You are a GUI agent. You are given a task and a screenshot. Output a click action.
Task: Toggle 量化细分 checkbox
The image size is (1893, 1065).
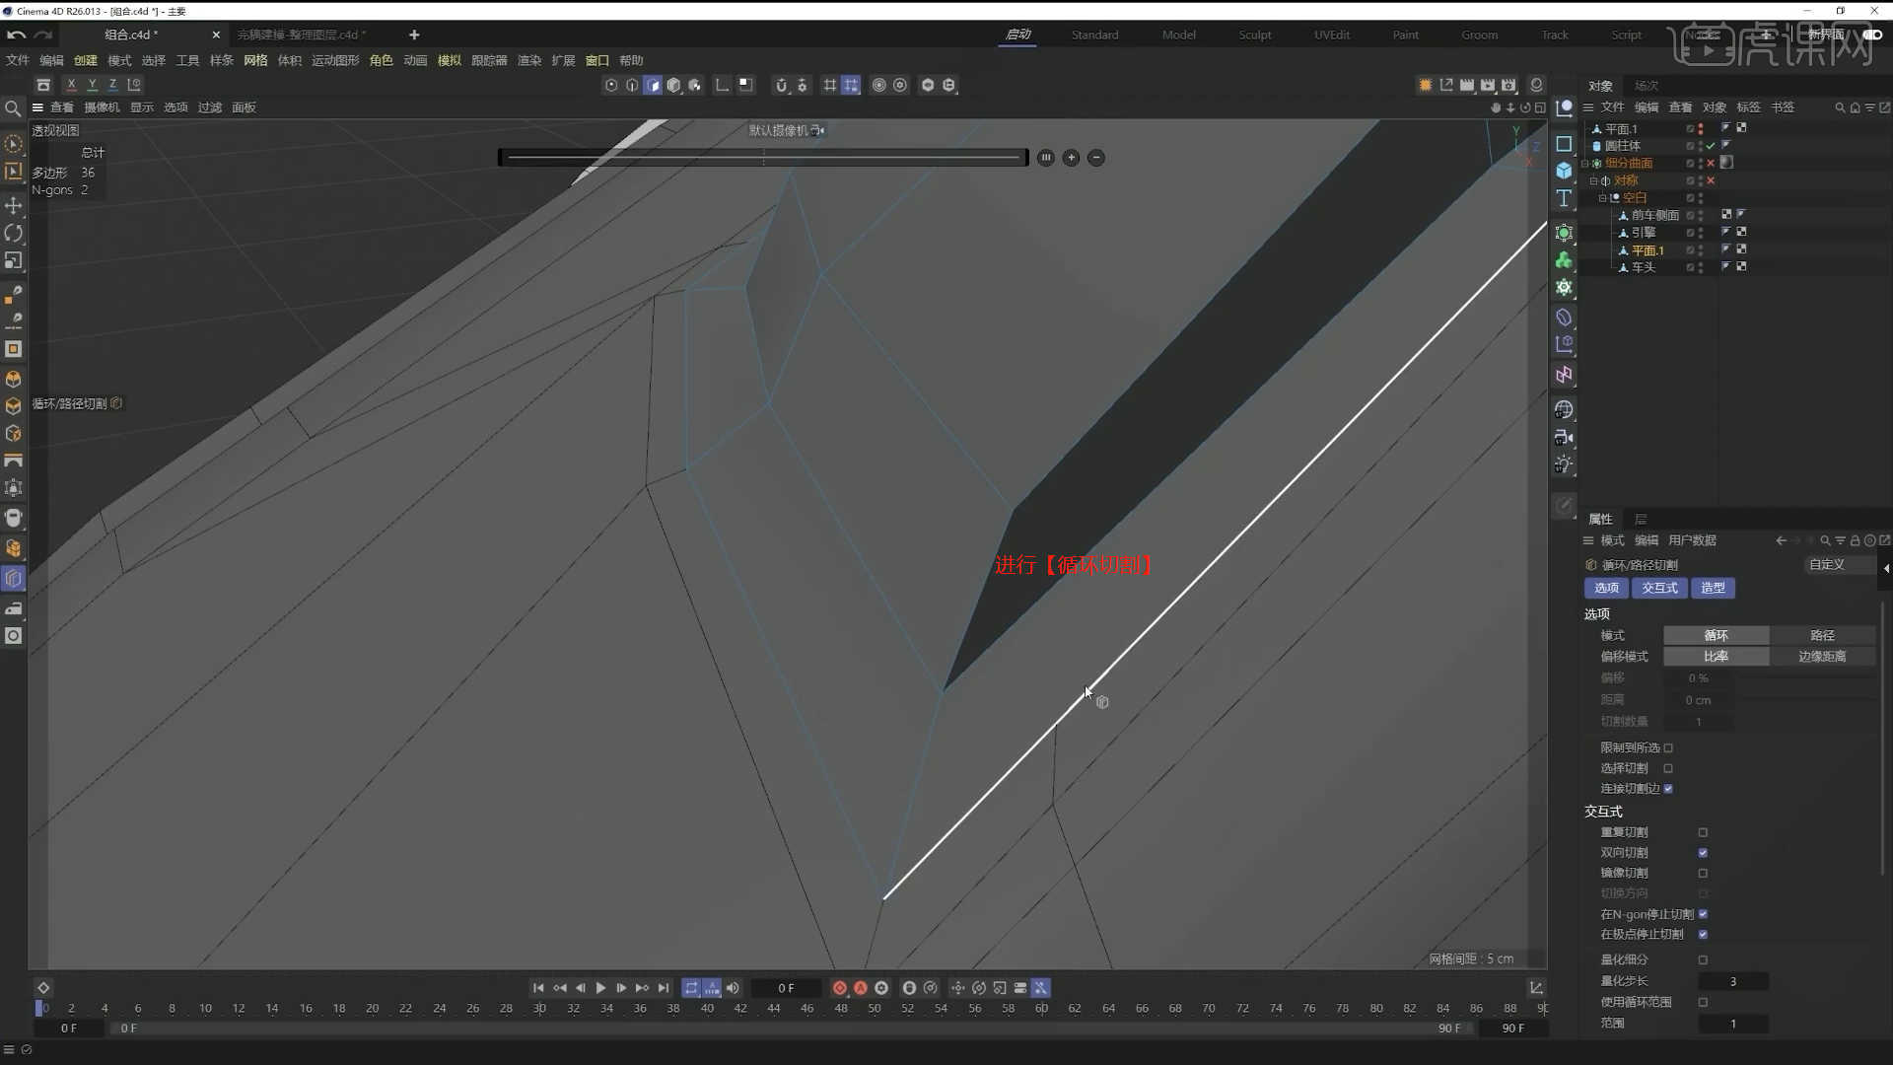[x=1703, y=959]
